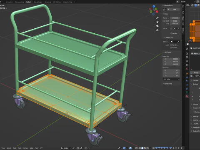Click the Clip Start value field

click(175, 21)
